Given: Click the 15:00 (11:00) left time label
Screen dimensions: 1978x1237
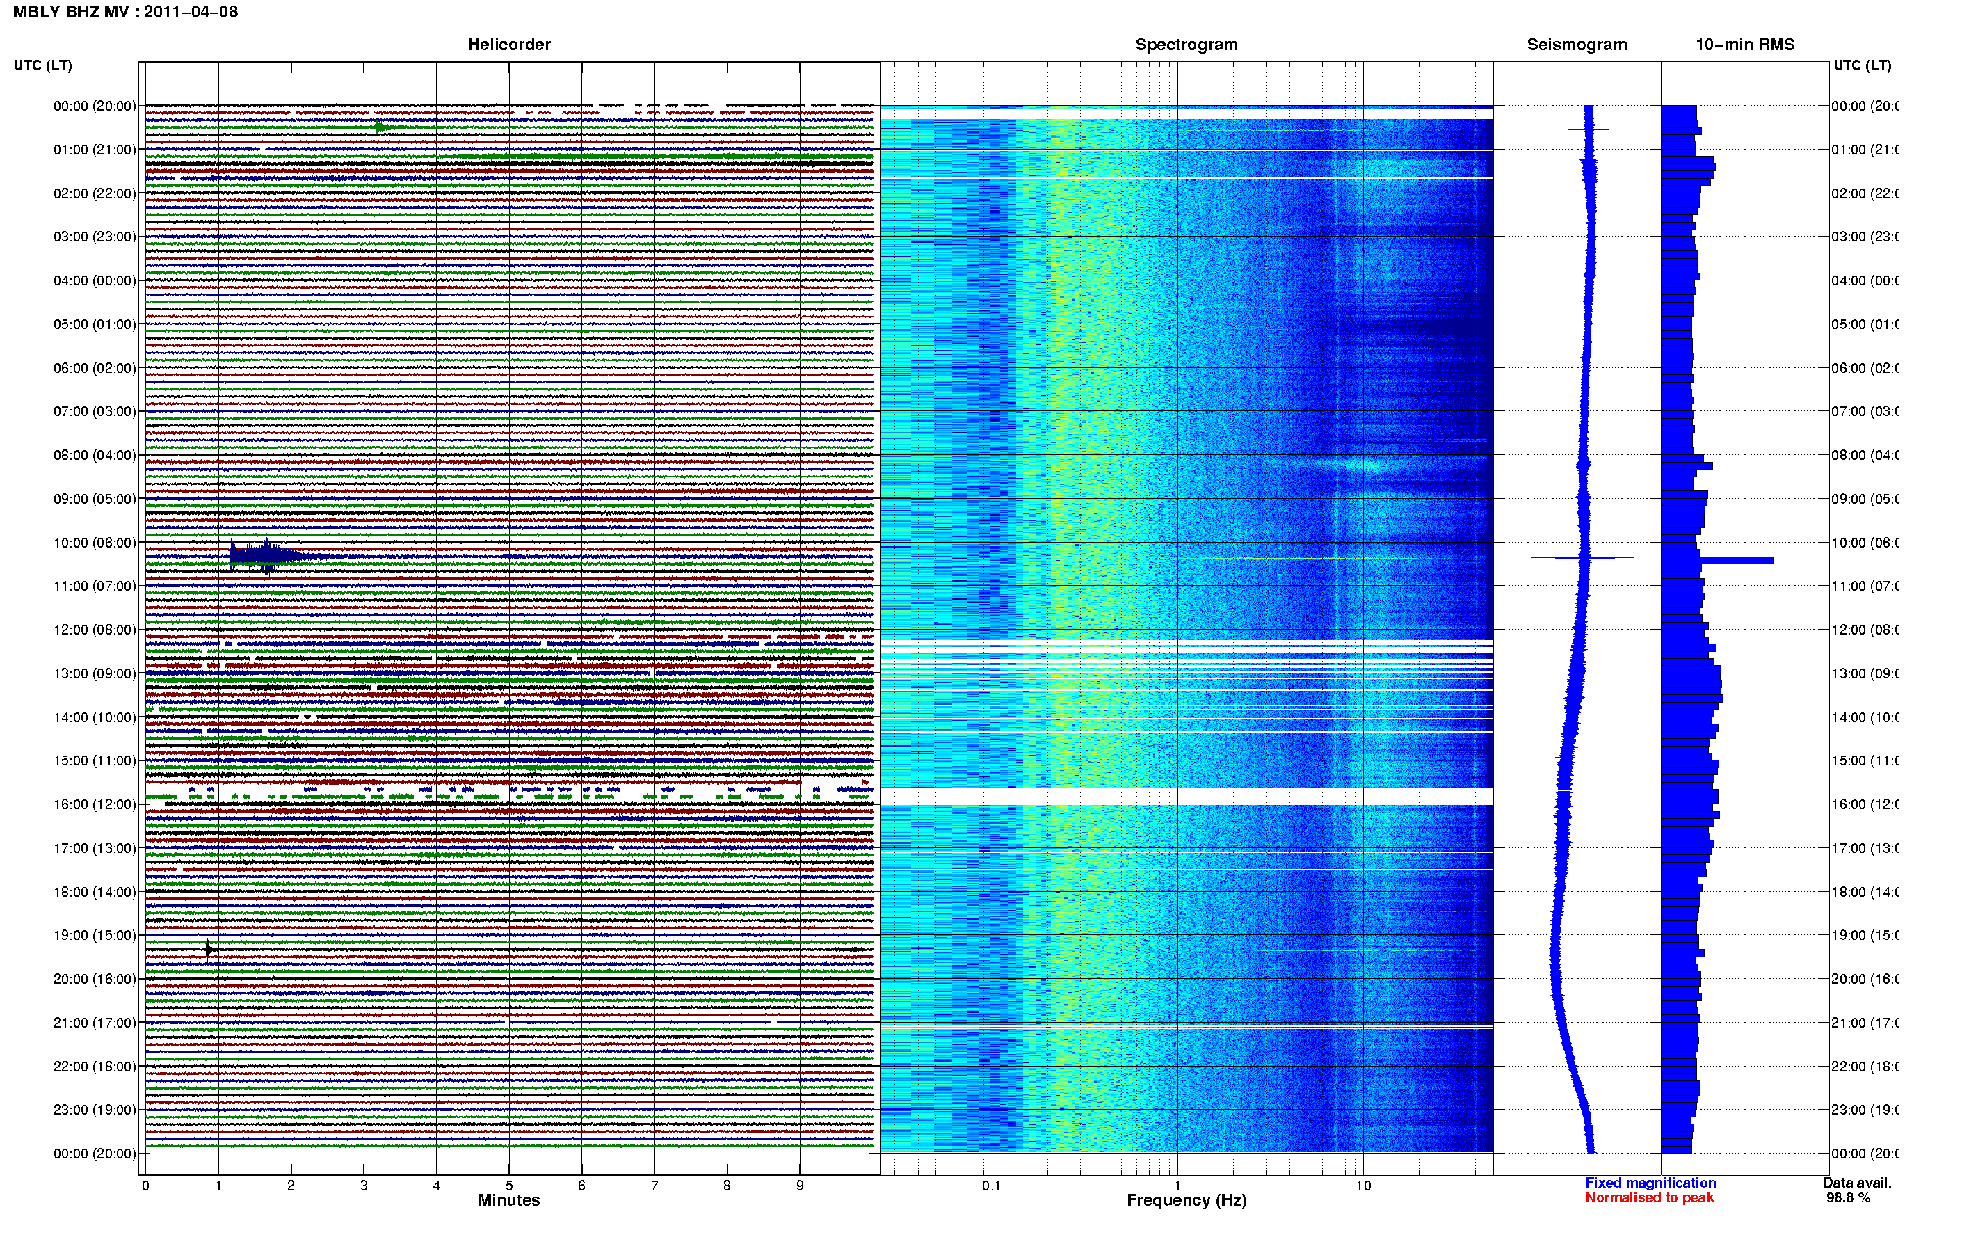Looking at the screenshot, I should 95,761.
